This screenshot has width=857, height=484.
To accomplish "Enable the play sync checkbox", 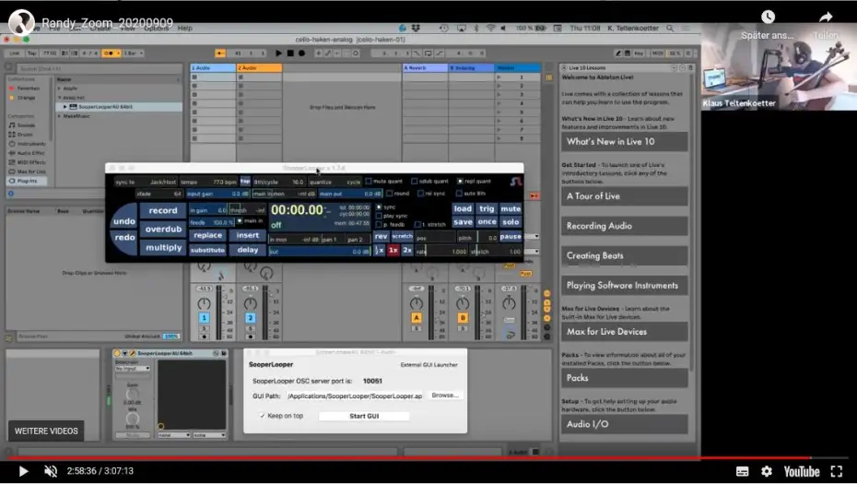I will (x=379, y=216).
